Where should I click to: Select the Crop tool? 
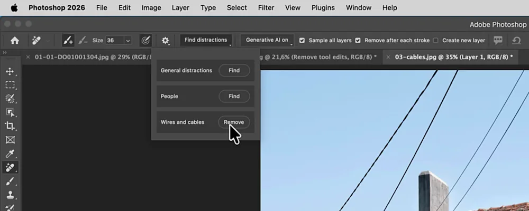[x=10, y=126]
